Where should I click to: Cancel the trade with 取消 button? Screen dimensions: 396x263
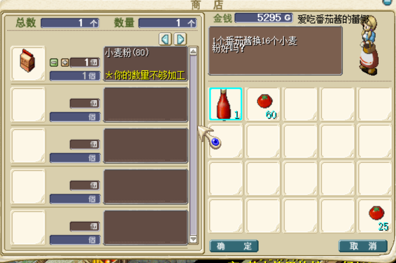click(363, 246)
